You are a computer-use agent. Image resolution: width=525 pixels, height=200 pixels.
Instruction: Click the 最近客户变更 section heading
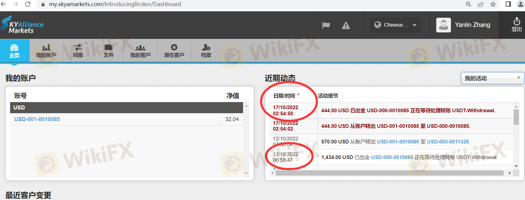(x=28, y=195)
